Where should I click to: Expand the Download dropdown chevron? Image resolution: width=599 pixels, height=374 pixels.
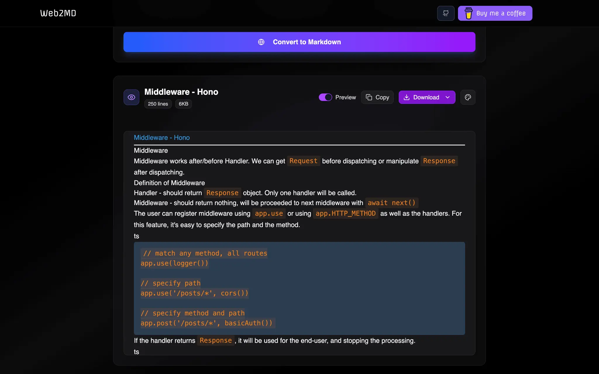[447, 97]
